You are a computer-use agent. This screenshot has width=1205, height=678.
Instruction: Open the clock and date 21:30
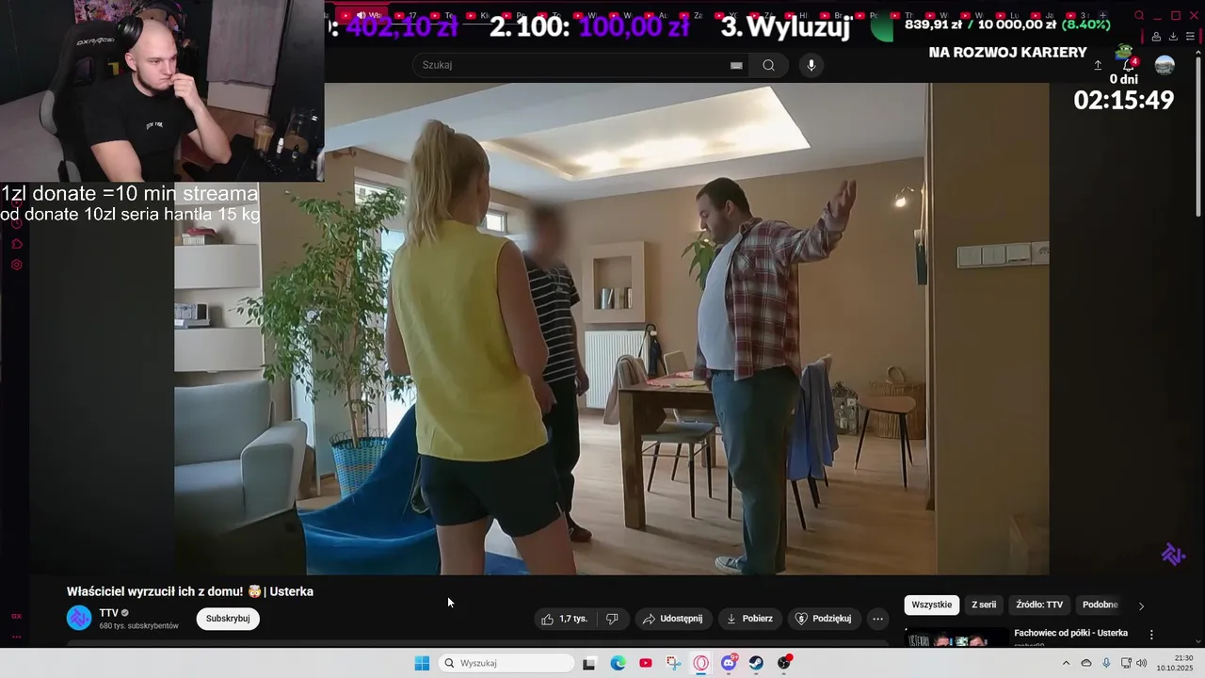(x=1175, y=663)
